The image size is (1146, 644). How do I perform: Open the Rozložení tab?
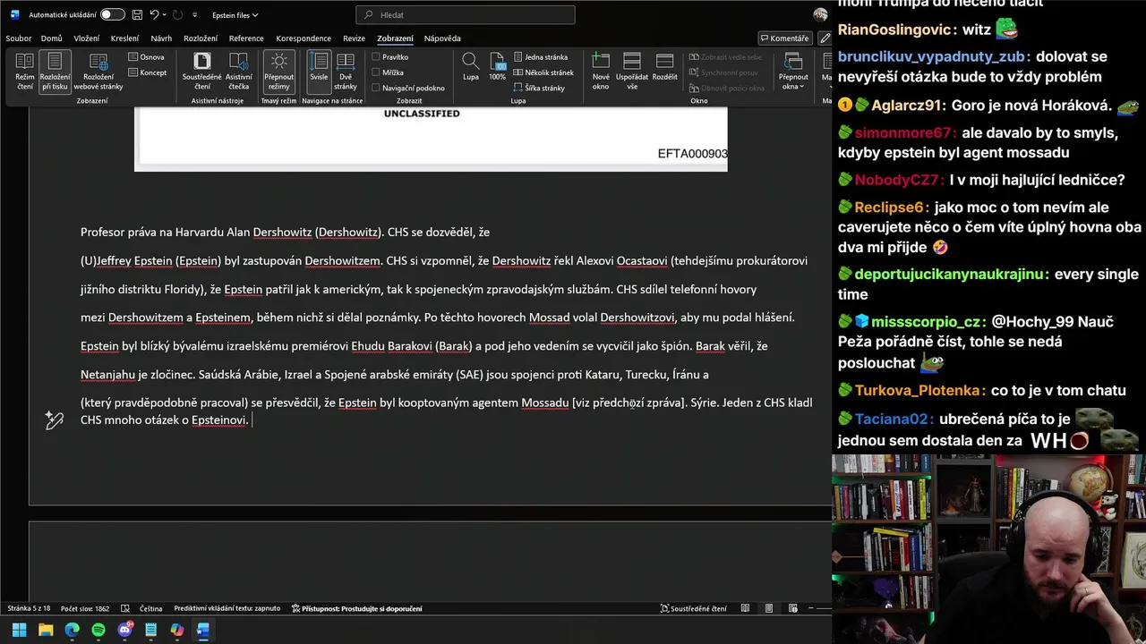(x=201, y=38)
